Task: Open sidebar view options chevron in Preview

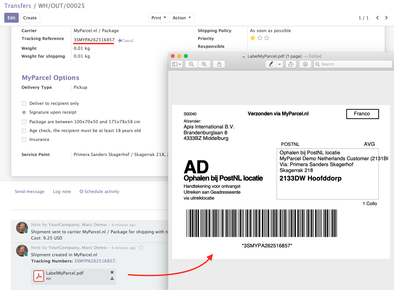Action: [180, 64]
